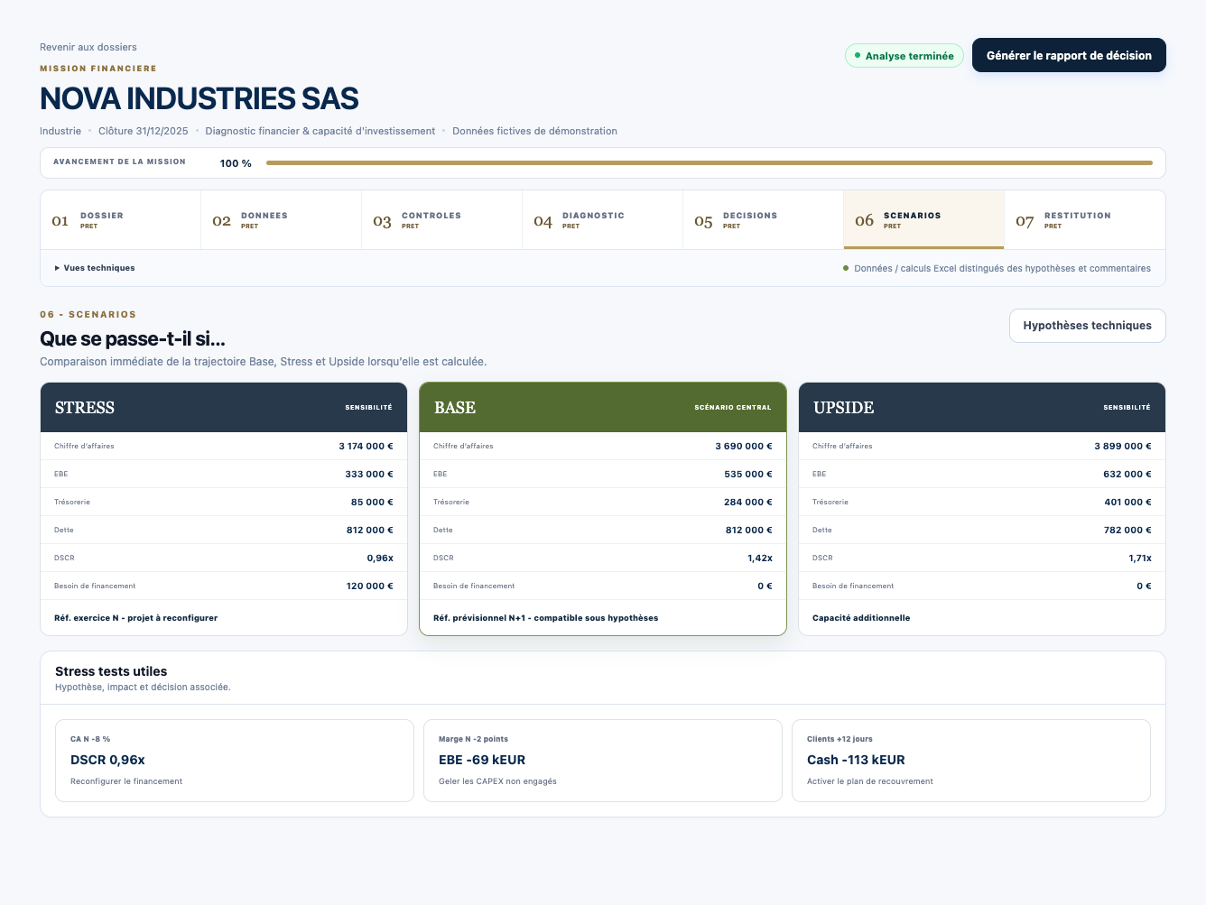This screenshot has height=905, width=1206.
Task: Go to step 05 Décisions
Action: click(764, 220)
